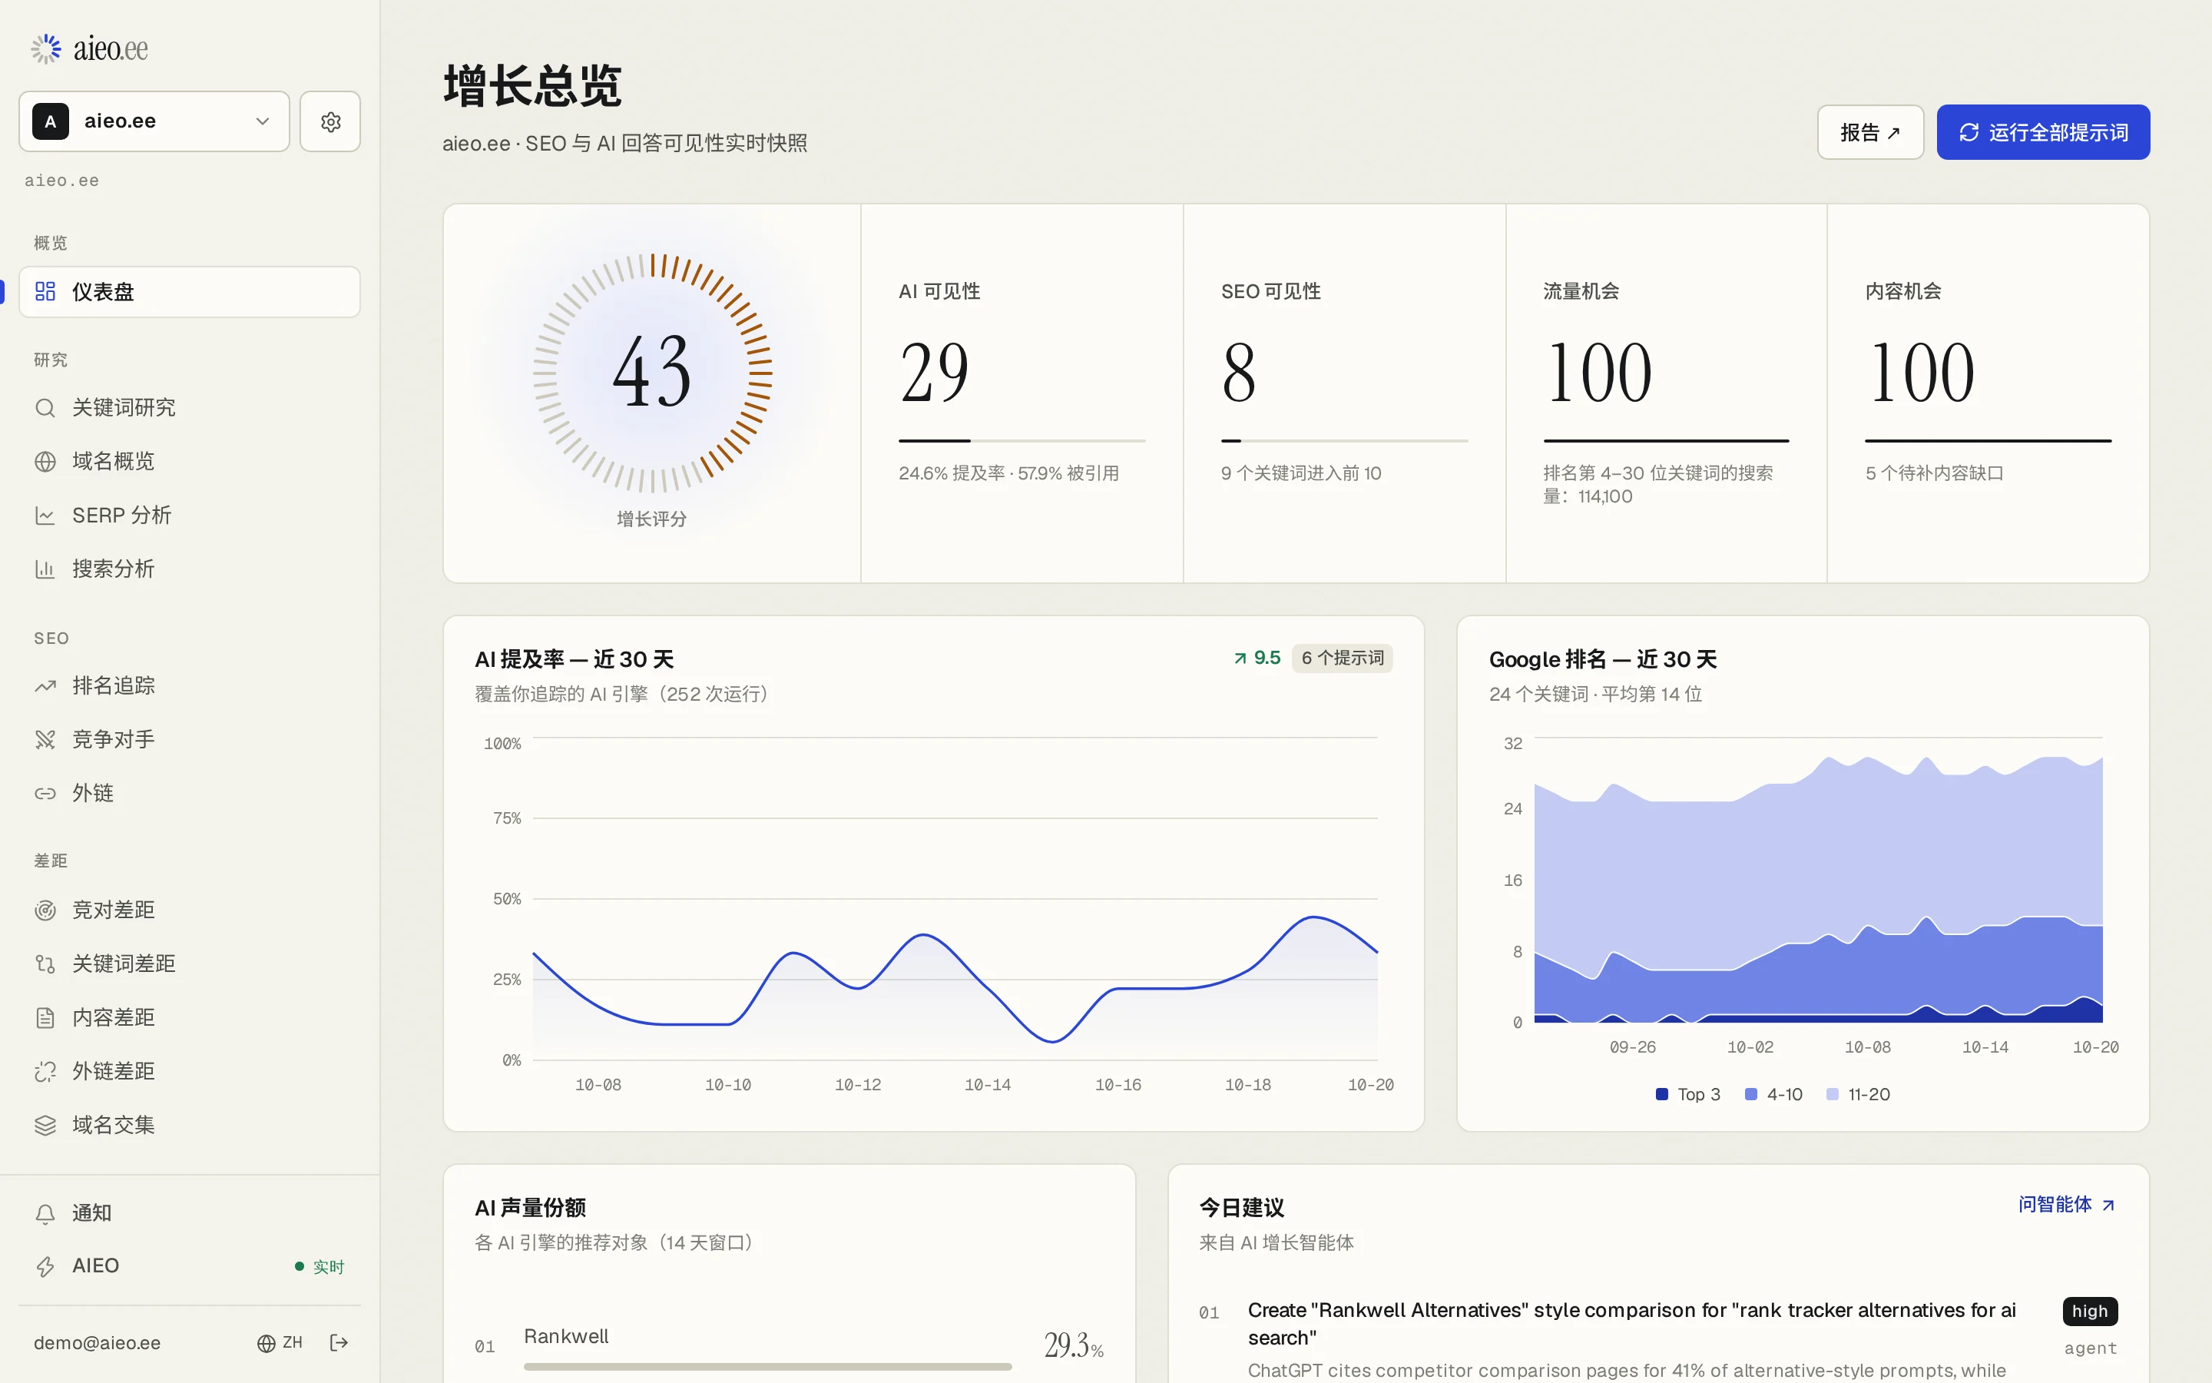Click the layers icon for 域名交集

pyautogui.click(x=45, y=1125)
